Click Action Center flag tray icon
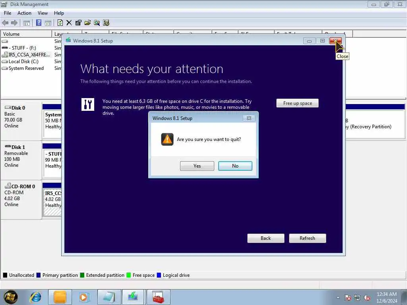 tap(347, 298)
